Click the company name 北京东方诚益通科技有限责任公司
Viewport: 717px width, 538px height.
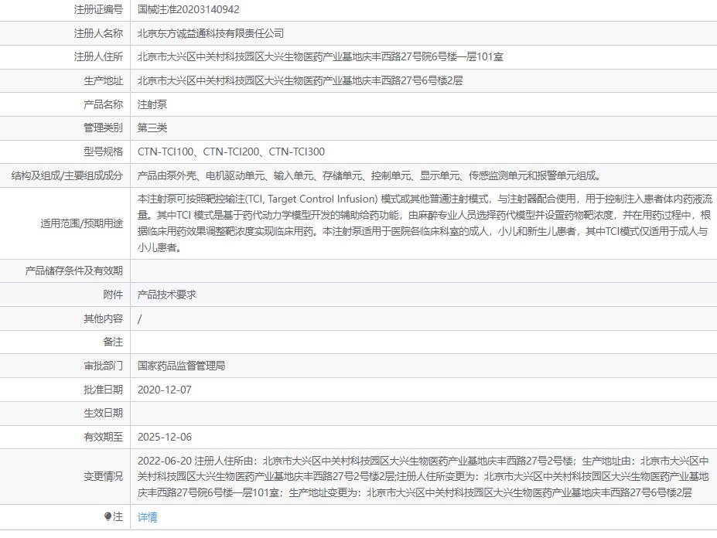coord(211,33)
